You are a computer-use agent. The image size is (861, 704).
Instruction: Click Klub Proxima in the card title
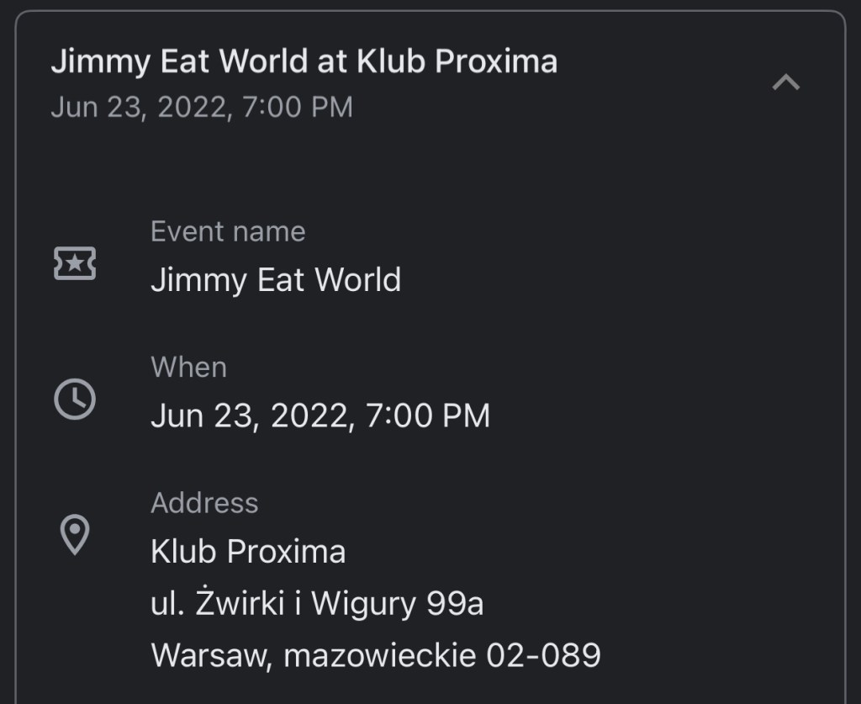coord(457,61)
